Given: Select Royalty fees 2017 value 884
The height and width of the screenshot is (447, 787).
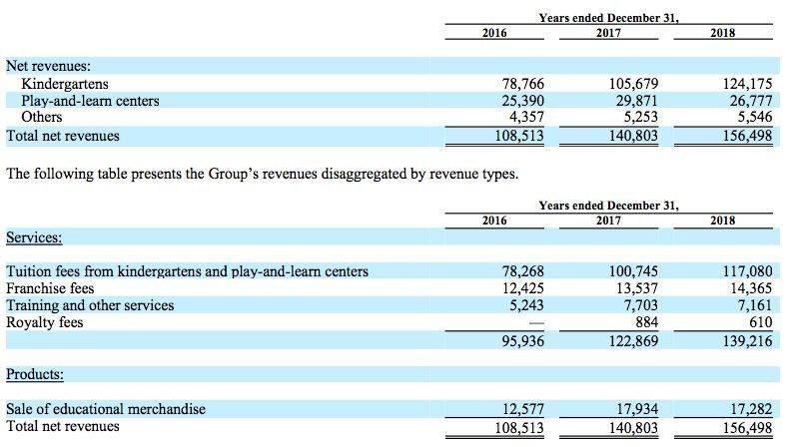Looking at the screenshot, I should (x=647, y=322).
